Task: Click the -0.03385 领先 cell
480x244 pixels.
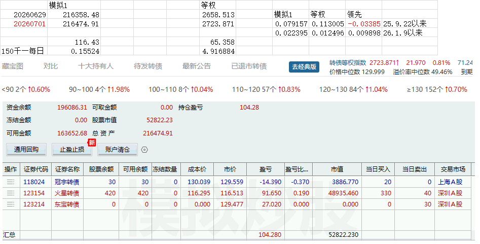Action: [x=364, y=24]
